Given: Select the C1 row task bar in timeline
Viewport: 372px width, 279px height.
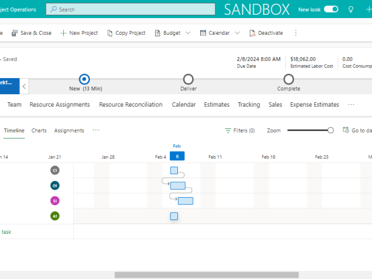Looking at the screenshot, I should [x=174, y=170].
